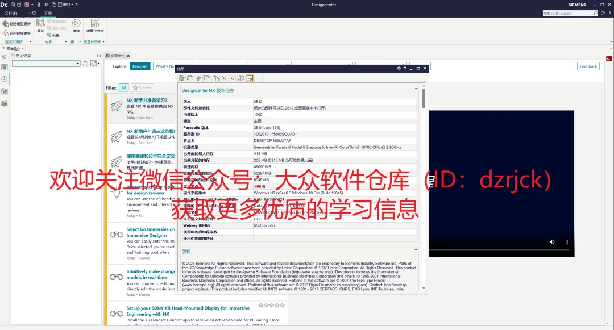Open the 质量仪表板 dashboard
This screenshot has height=330, width=614.
95,26
